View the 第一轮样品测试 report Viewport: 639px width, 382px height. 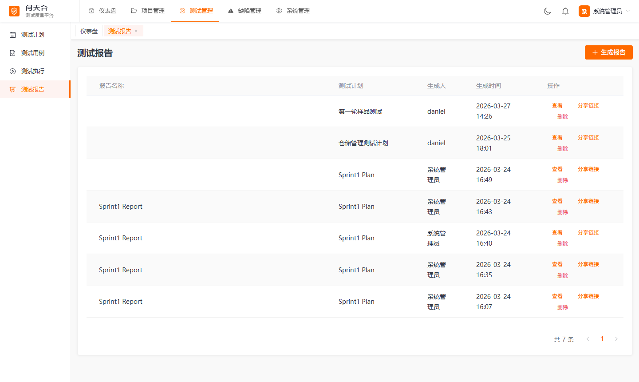pos(557,106)
